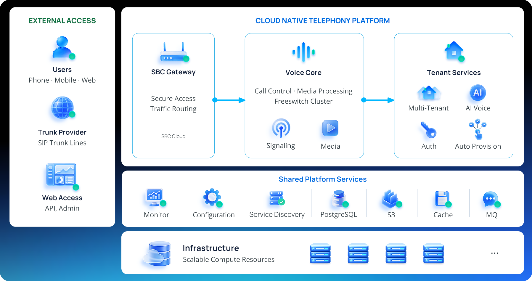Click the 'Secure Access' text
Viewport: 532px width, 281px height.
click(173, 99)
